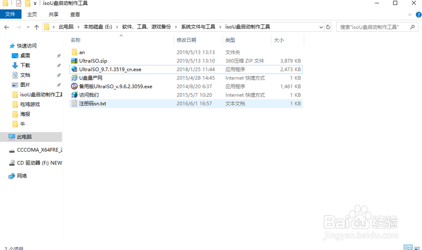422x250 pixels.
Task: Open isoU盘启动制作工具 folder in sidebar
Action: click(41, 95)
